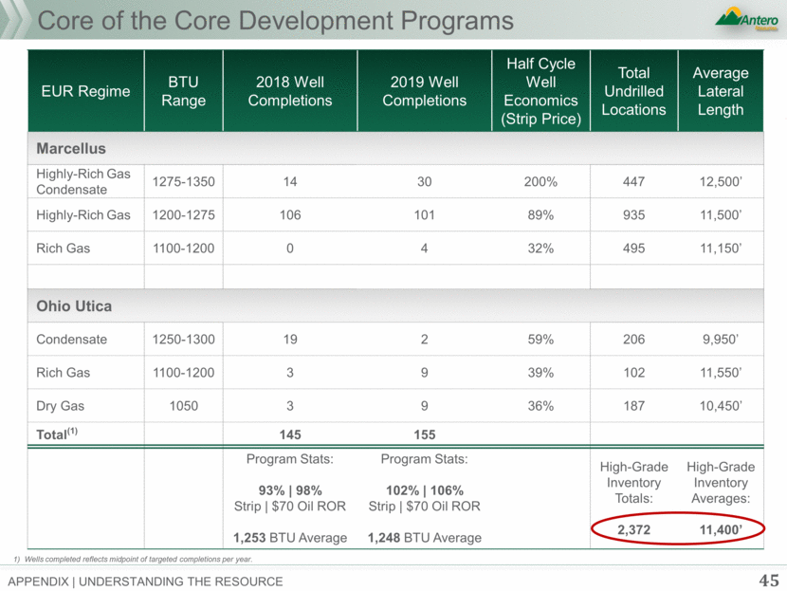Click the '1275-1350' BTU range cell
This screenshot has height=591, width=787.
(x=184, y=182)
